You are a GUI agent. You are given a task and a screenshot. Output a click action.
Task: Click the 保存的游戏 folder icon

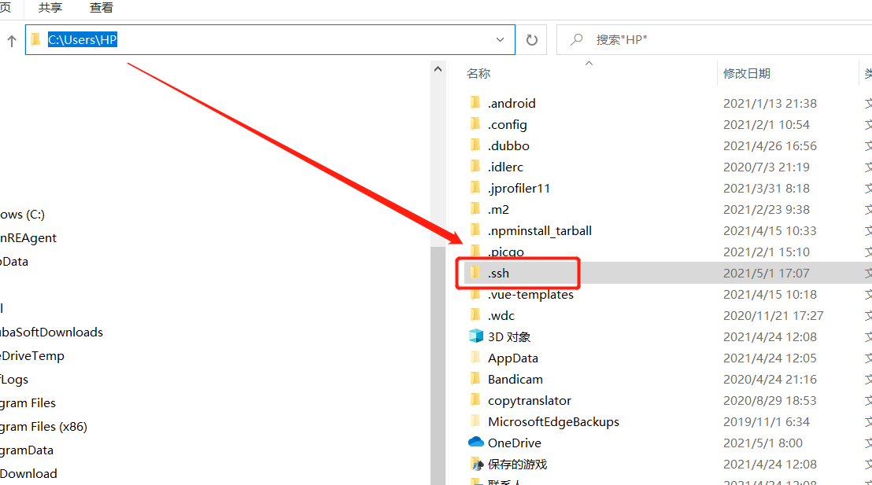click(x=476, y=464)
